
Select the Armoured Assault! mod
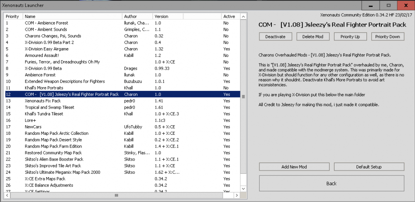coord(122,55)
